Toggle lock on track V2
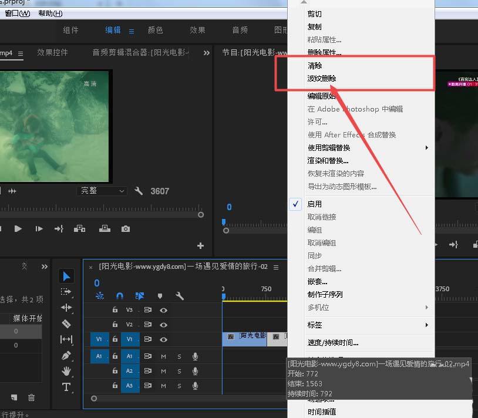The image size is (478, 418). click(x=115, y=325)
